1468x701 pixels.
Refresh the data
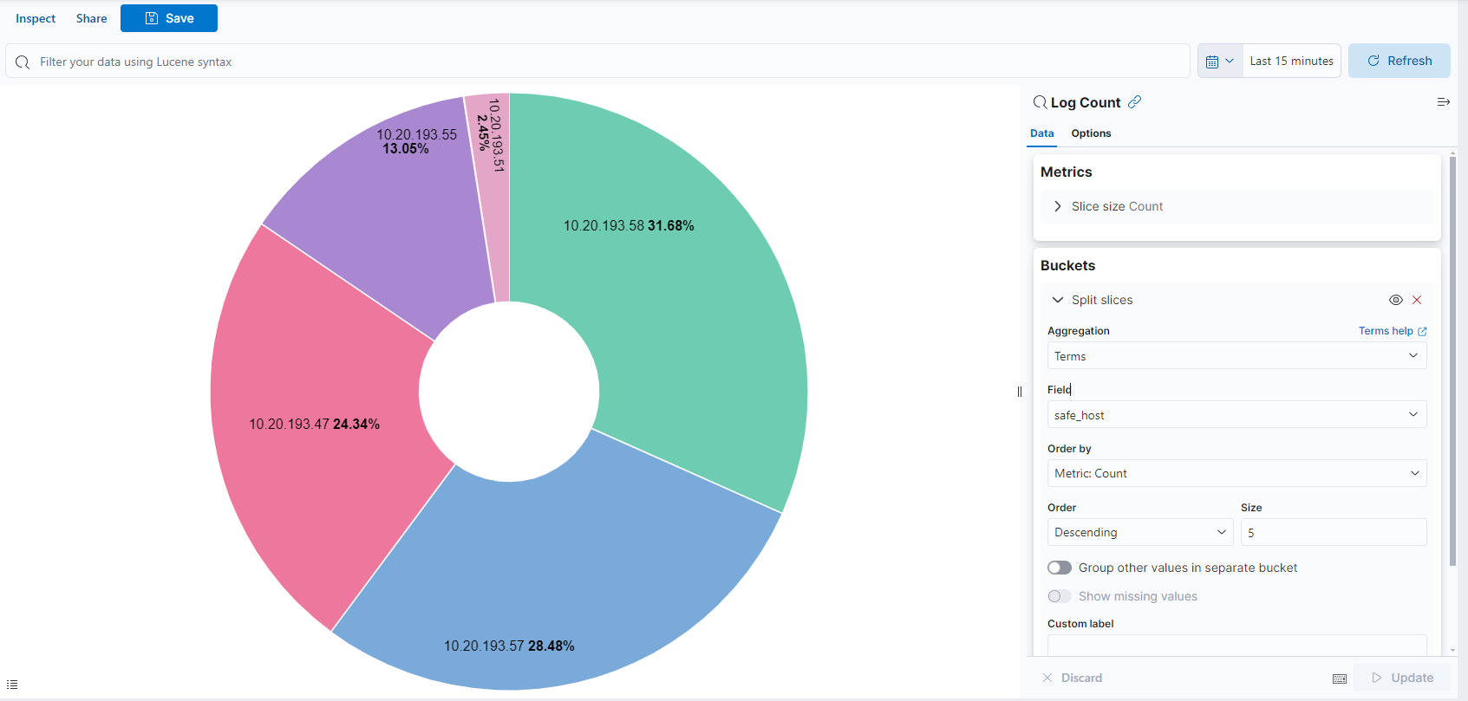coord(1399,61)
